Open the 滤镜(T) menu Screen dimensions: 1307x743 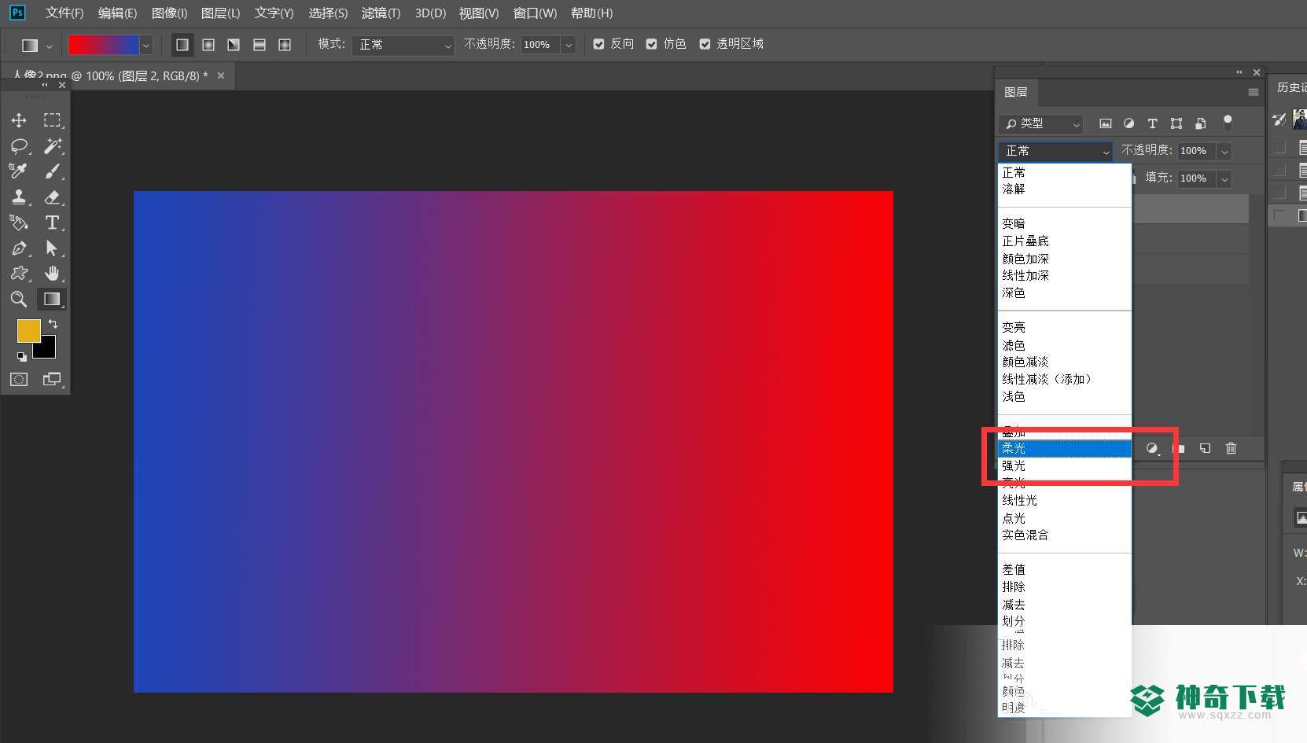[381, 13]
